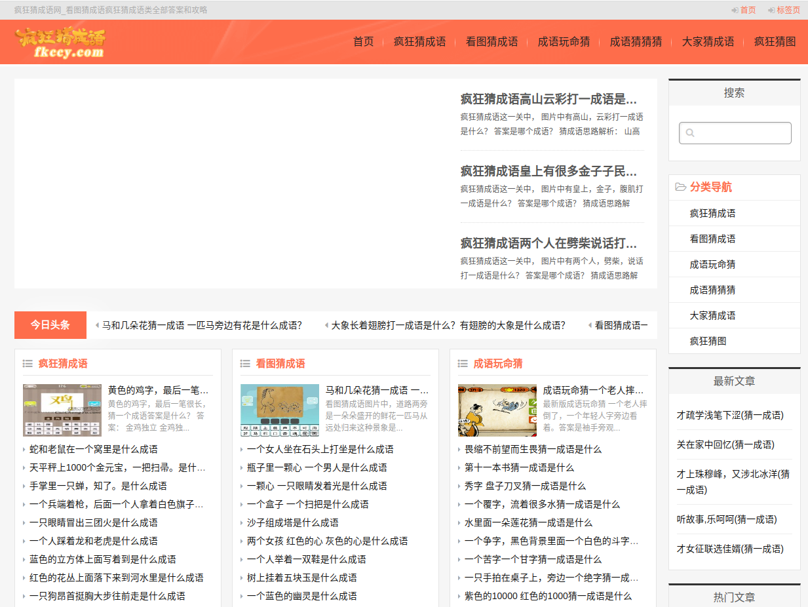
Task: Click list icon next to 疯狂猜成语 section heading
Action: (28, 364)
